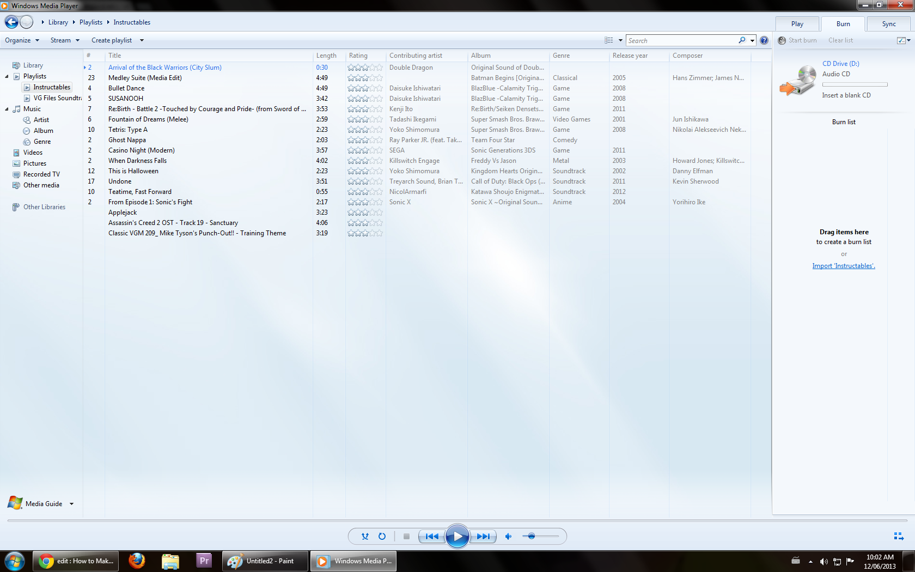The width and height of the screenshot is (915, 572).
Task: Expand the search options dropdown arrow
Action: 752,40
